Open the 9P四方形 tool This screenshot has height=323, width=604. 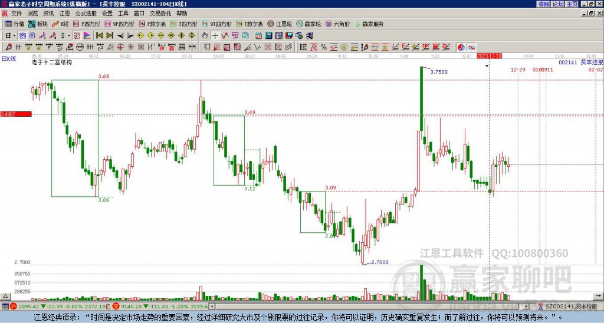click(x=119, y=24)
